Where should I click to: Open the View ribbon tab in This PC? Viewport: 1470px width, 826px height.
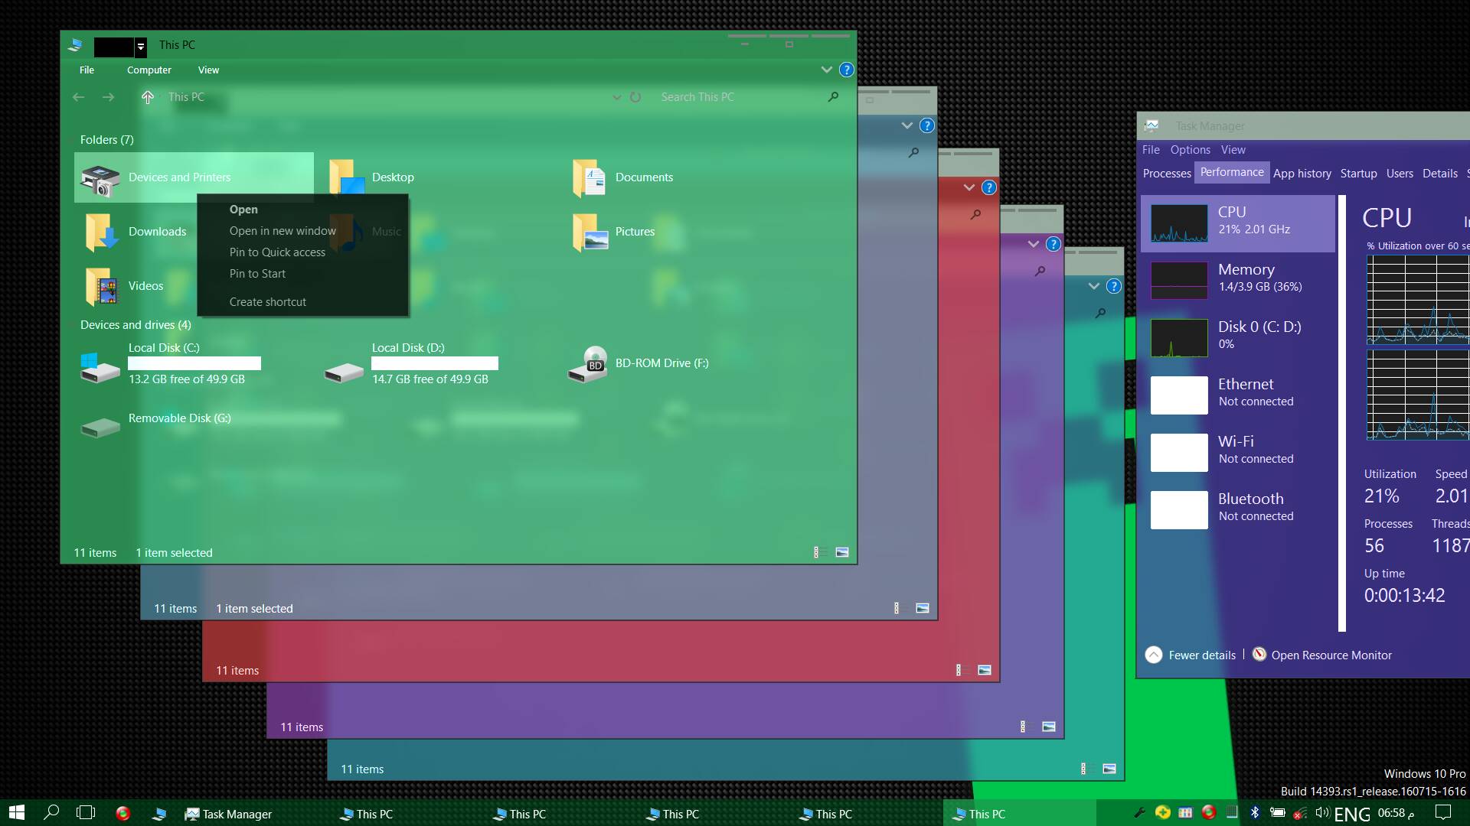[208, 70]
